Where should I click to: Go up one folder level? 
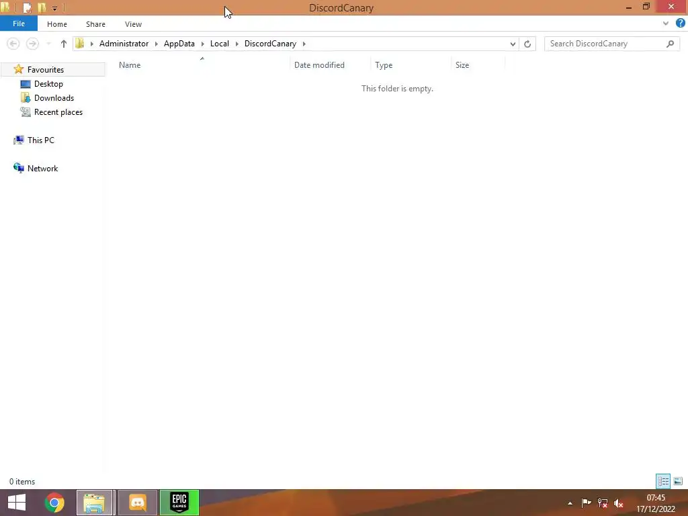click(64, 44)
